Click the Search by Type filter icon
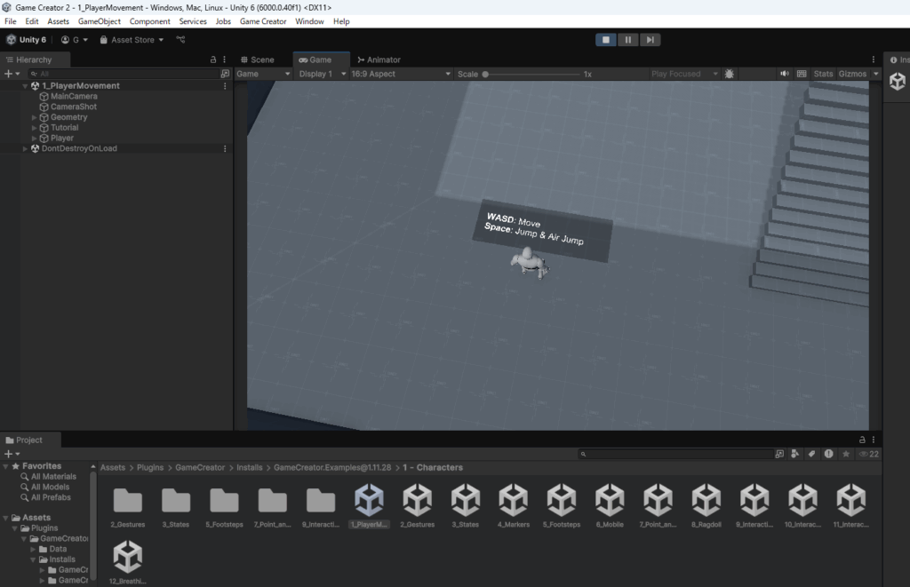The image size is (910, 587). pos(795,454)
